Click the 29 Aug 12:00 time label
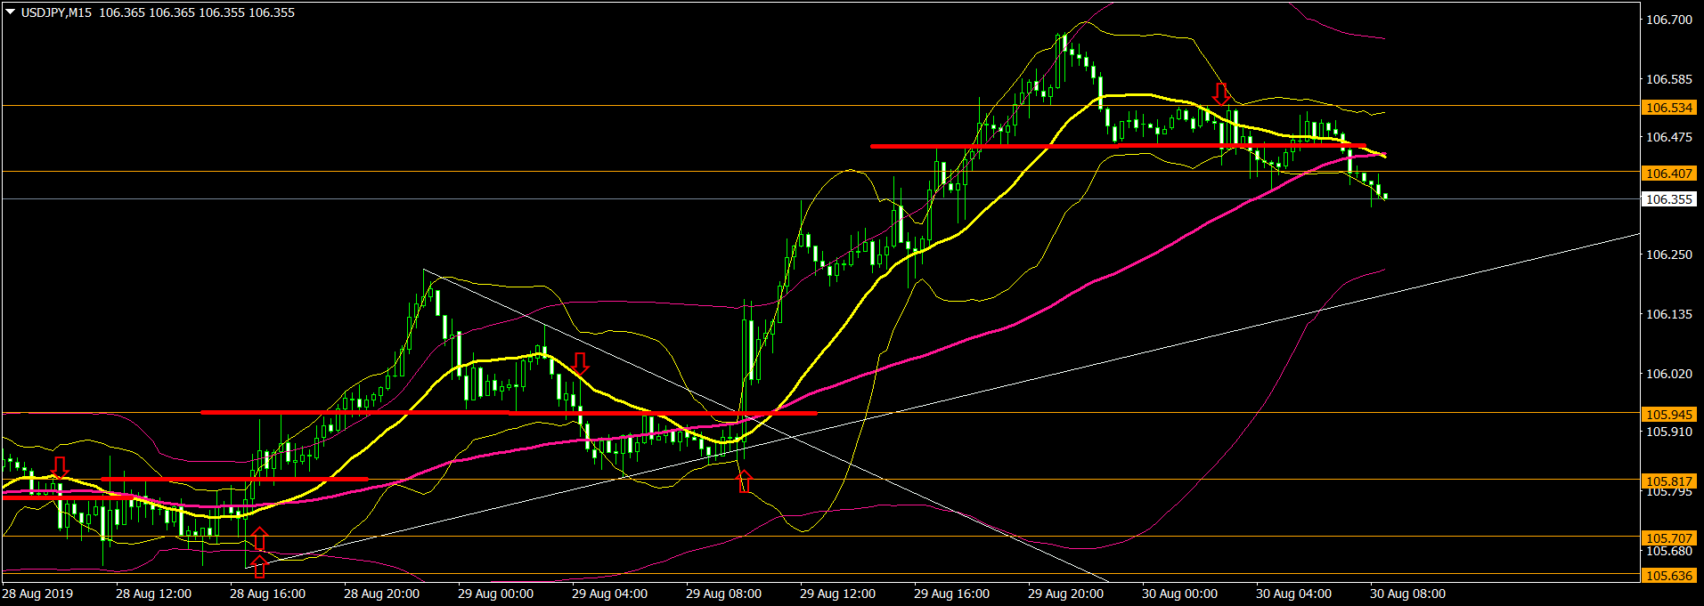This screenshot has width=1704, height=606. tap(837, 594)
